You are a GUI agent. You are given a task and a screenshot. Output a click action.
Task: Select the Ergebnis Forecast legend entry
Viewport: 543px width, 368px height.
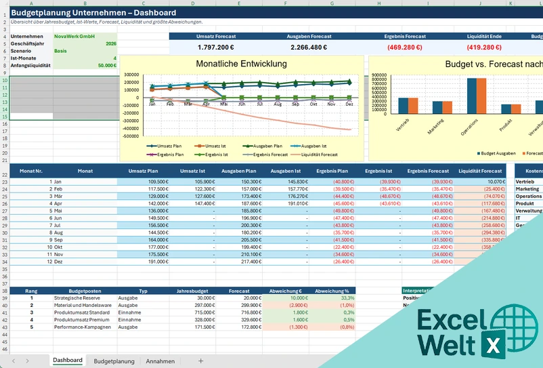click(265, 155)
